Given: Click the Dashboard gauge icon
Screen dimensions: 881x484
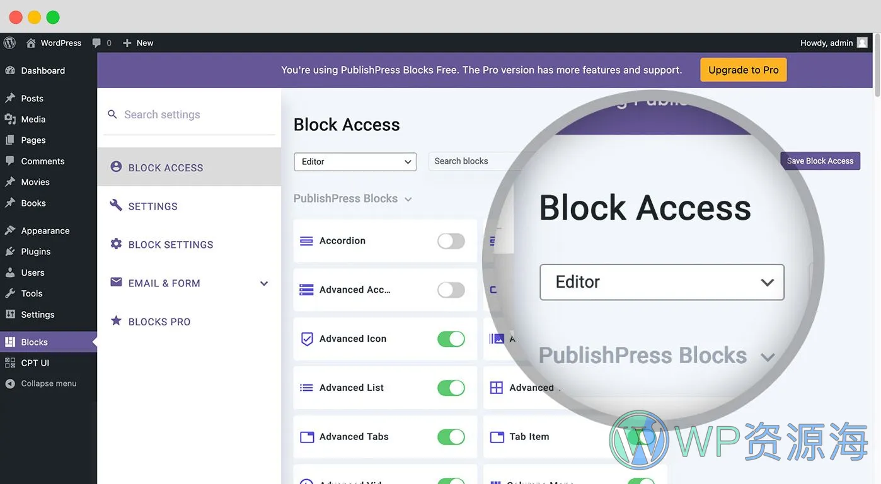Looking at the screenshot, I should pyautogui.click(x=10, y=70).
